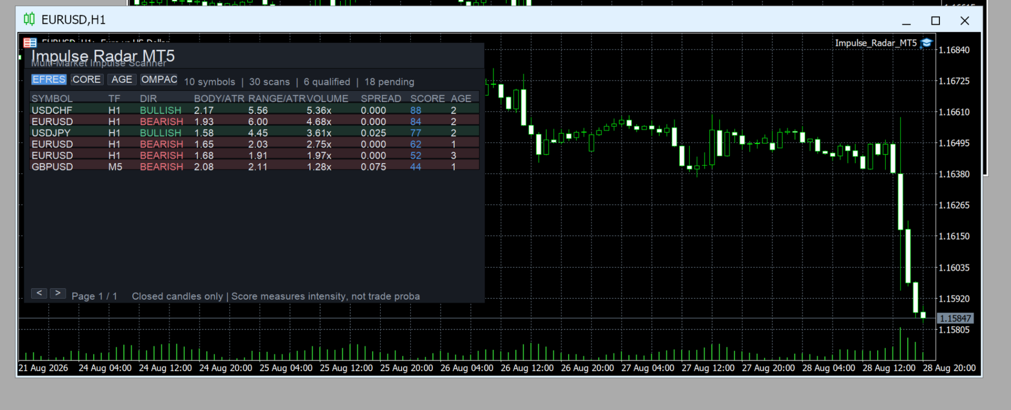Click the "28 Aug 20:00" time axis label

point(949,368)
